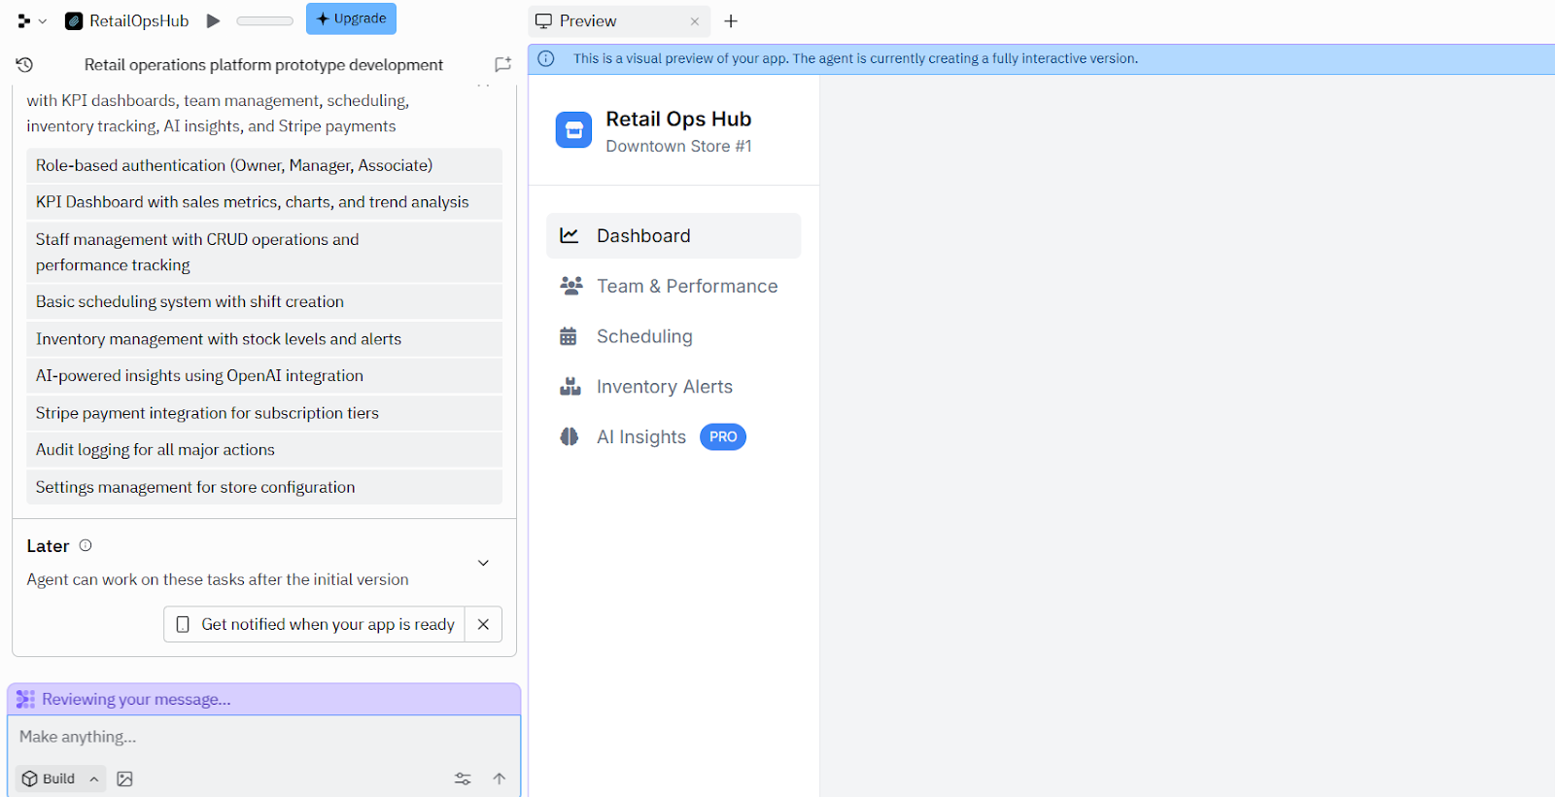Open a new tab with plus button

[x=731, y=21]
